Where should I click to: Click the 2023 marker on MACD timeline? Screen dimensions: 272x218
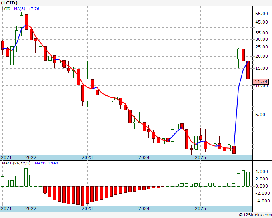point(87,208)
